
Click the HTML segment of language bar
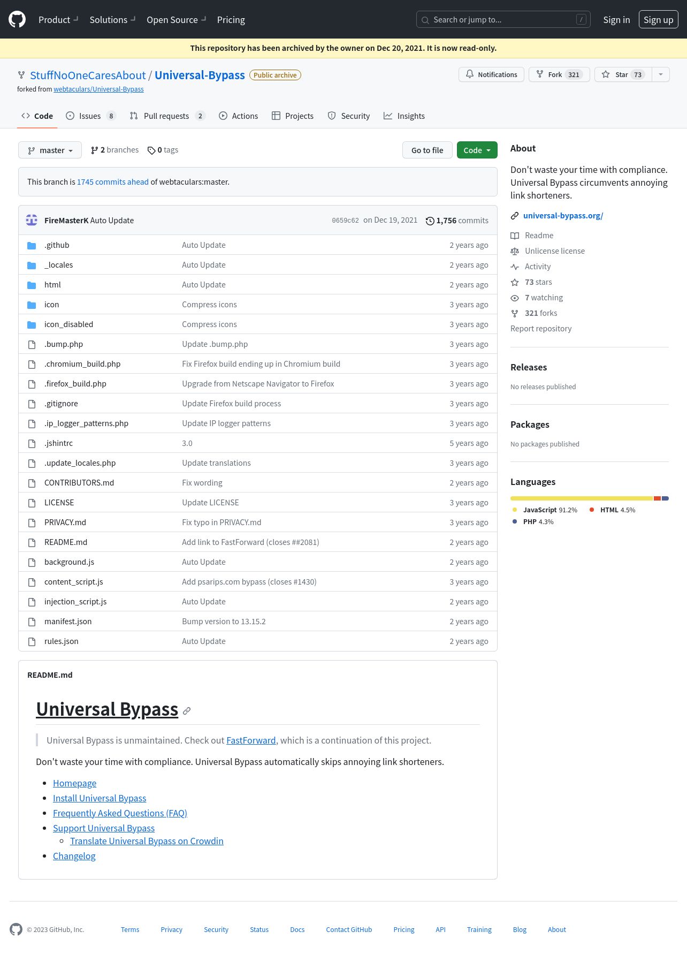pos(658,498)
